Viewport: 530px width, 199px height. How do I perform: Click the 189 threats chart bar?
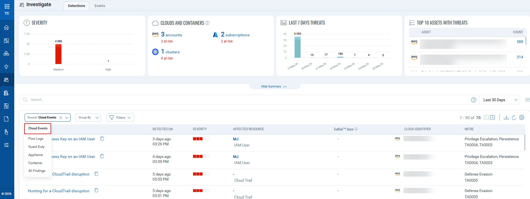(x=340, y=57)
